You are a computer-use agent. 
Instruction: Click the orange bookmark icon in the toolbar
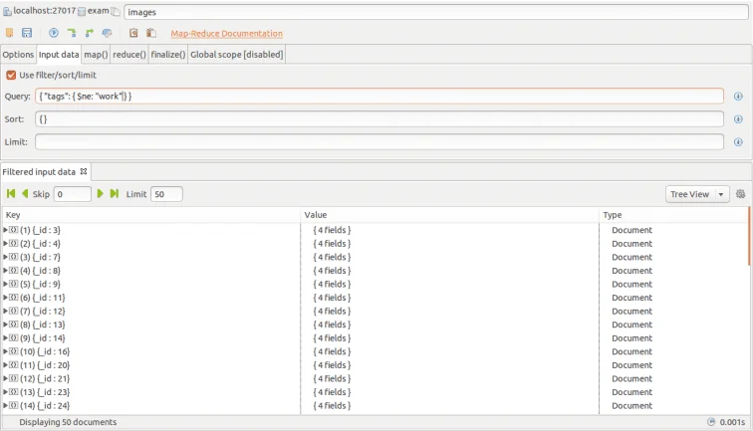[x=9, y=33]
